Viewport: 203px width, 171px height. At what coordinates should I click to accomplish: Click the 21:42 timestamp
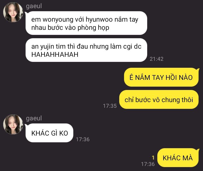point(156,59)
